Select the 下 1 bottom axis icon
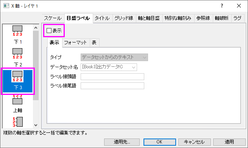The height and width of the screenshot is (148, 248). coord(17,31)
